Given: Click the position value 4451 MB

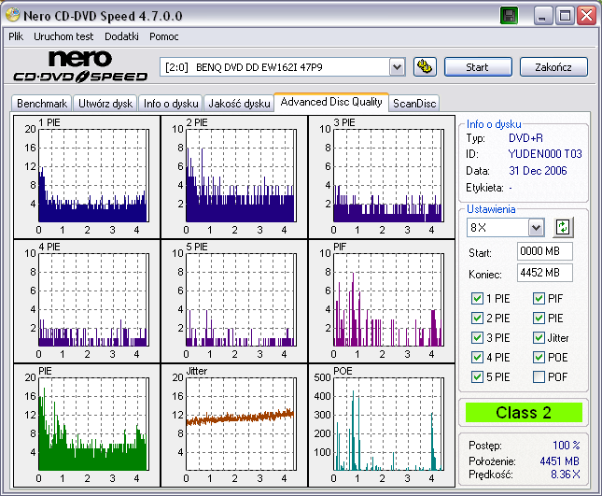Looking at the screenshot, I should pyautogui.click(x=559, y=461).
